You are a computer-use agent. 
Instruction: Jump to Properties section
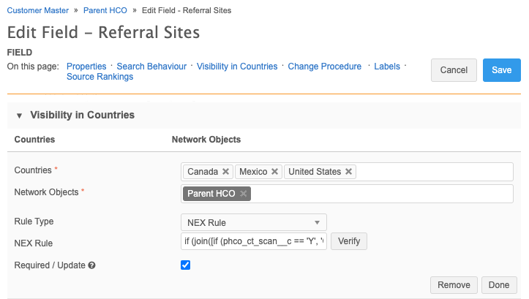[x=86, y=67]
